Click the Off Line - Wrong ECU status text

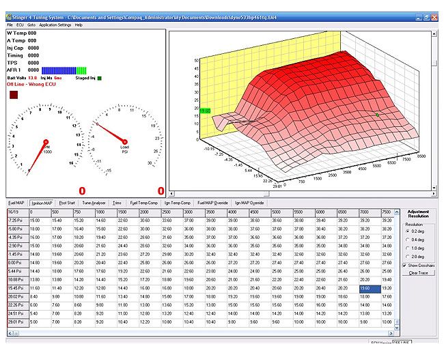(x=31, y=85)
